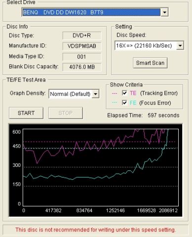Click the Manufacture ID VDSPMSAB field

pos(82,46)
